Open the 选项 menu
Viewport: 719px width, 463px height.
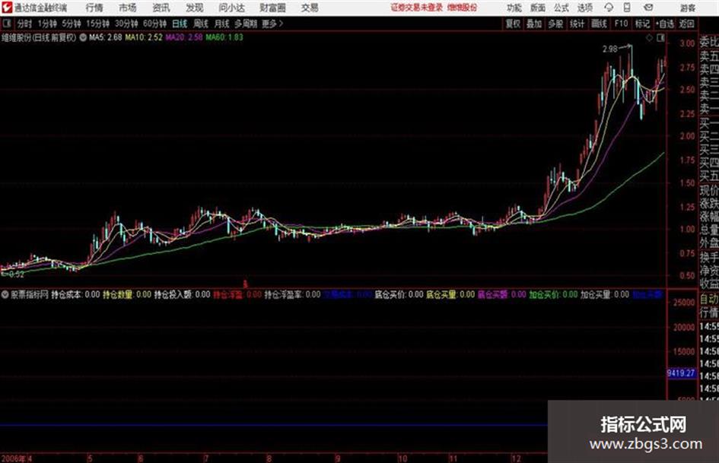click(584, 8)
